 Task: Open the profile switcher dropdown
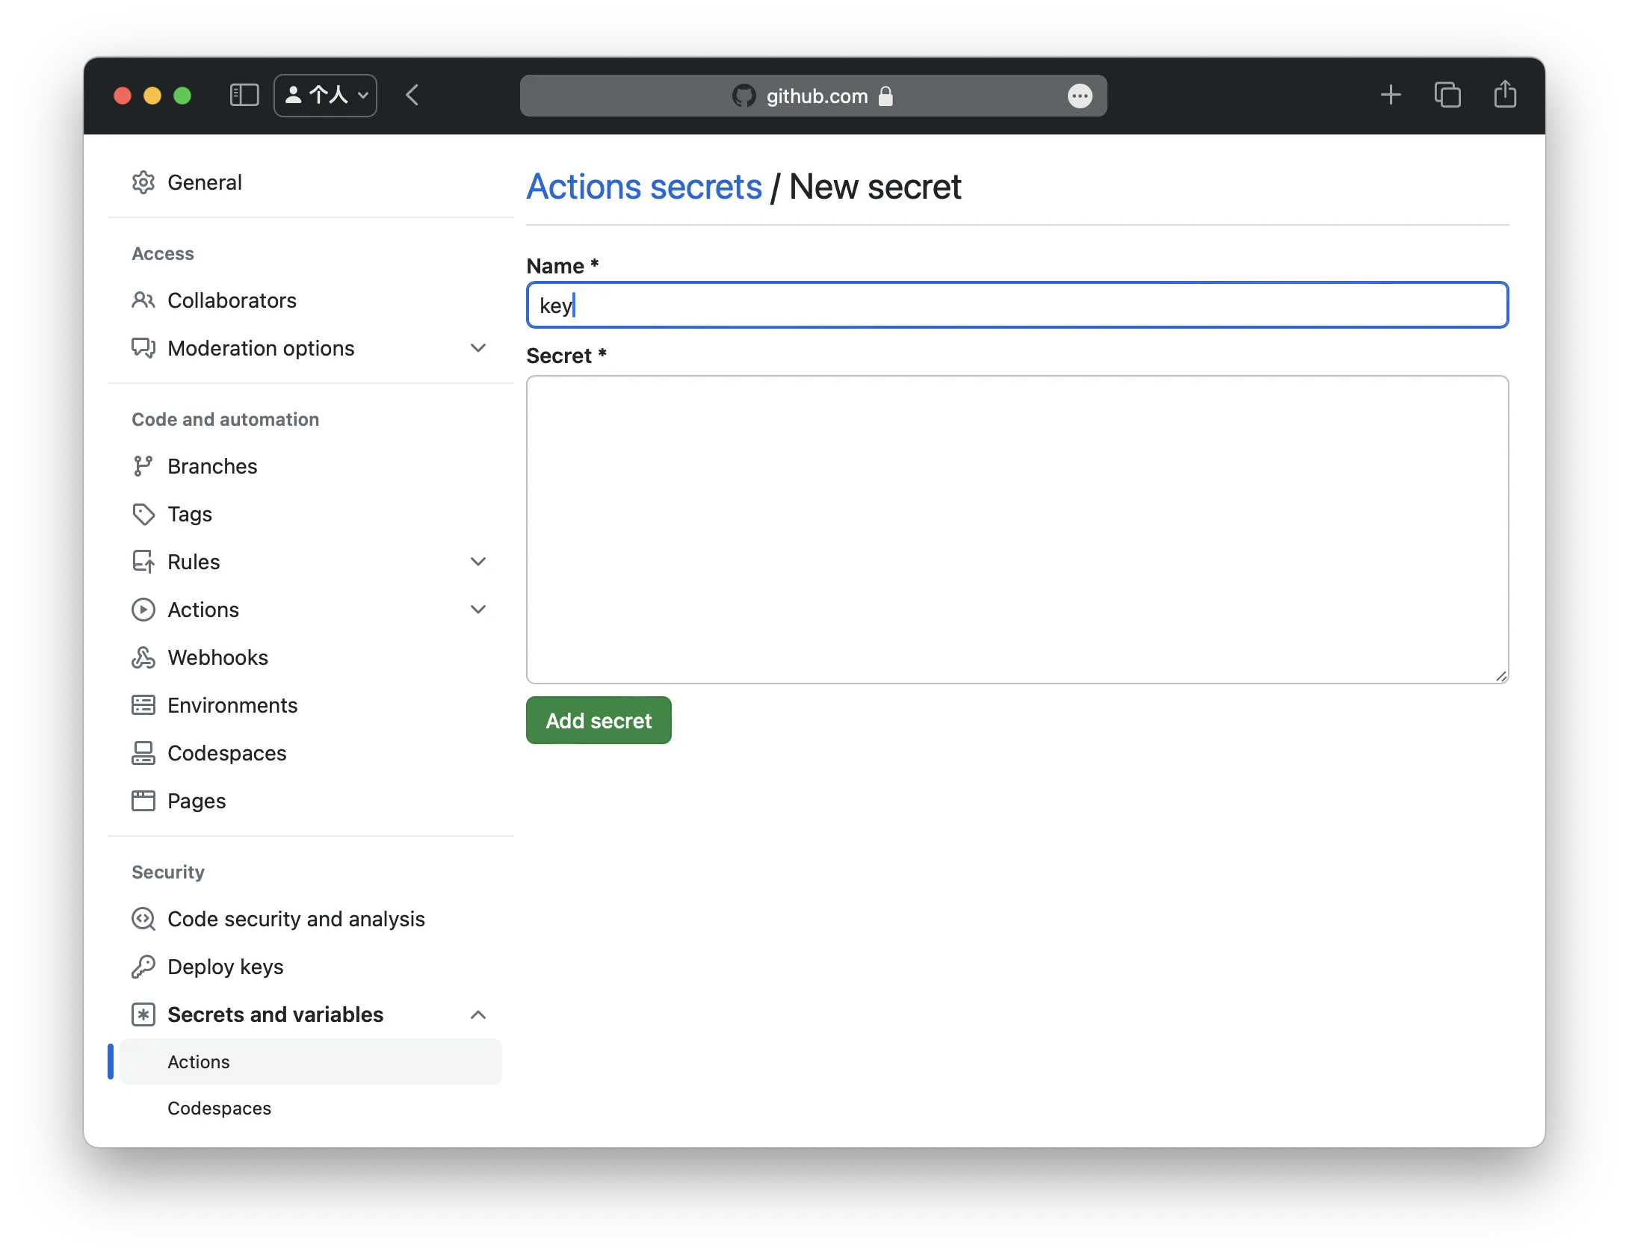[x=326, y=95]
